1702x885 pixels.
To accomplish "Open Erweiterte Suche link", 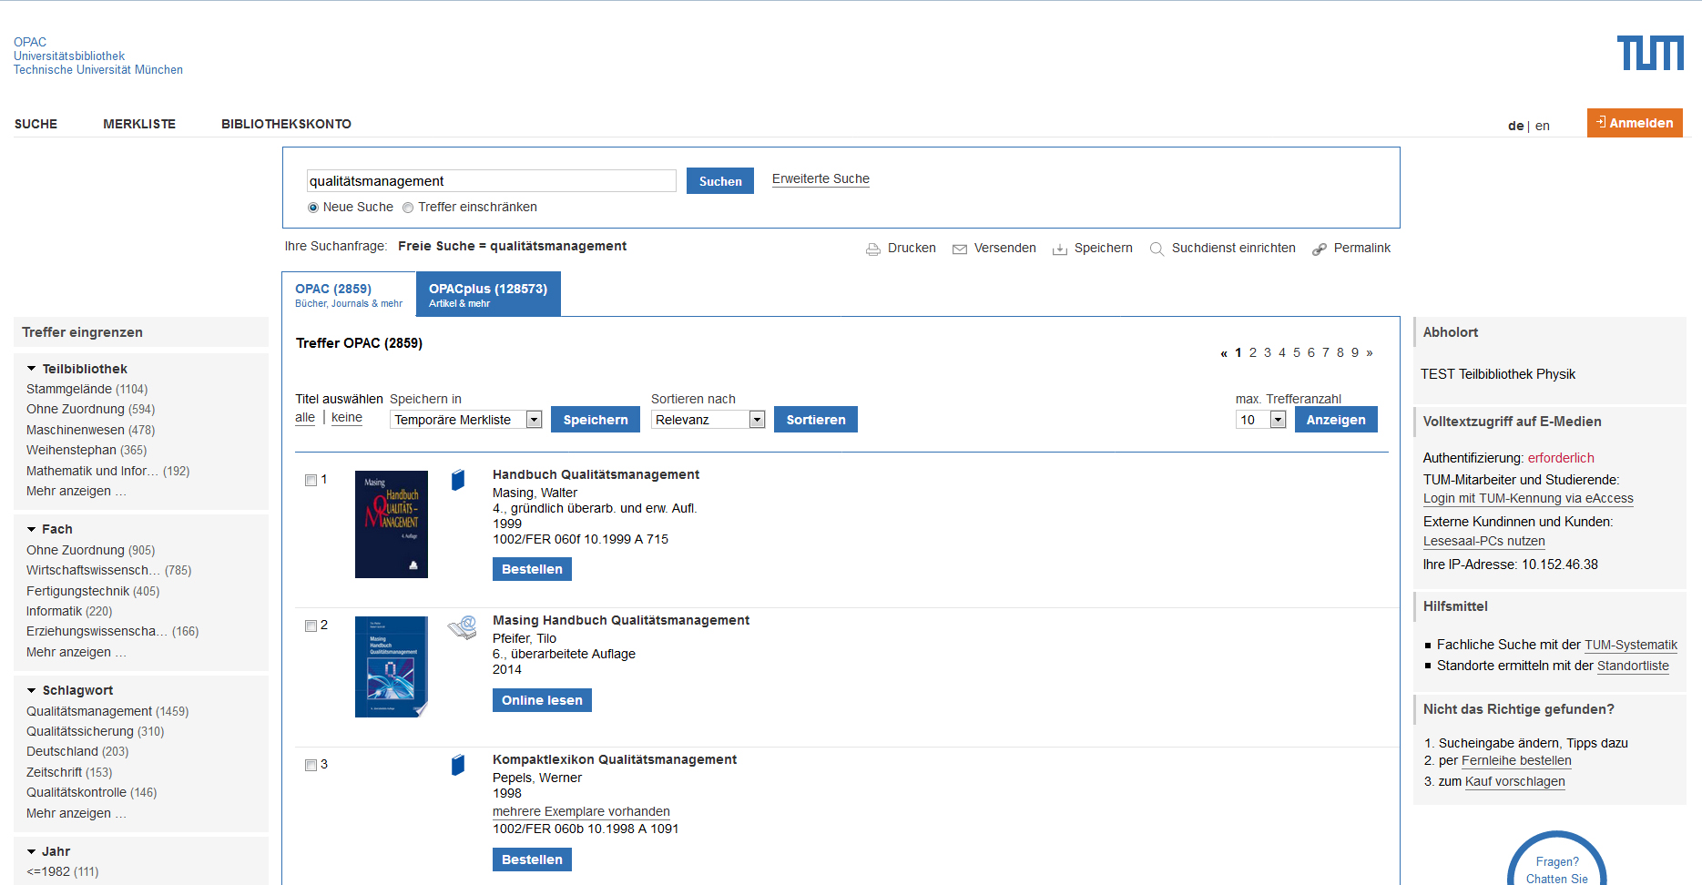I will (820, 178).
